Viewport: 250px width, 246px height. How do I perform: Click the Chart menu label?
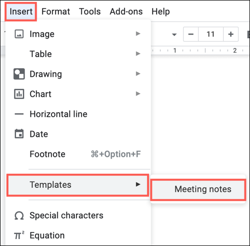(40, 94)
